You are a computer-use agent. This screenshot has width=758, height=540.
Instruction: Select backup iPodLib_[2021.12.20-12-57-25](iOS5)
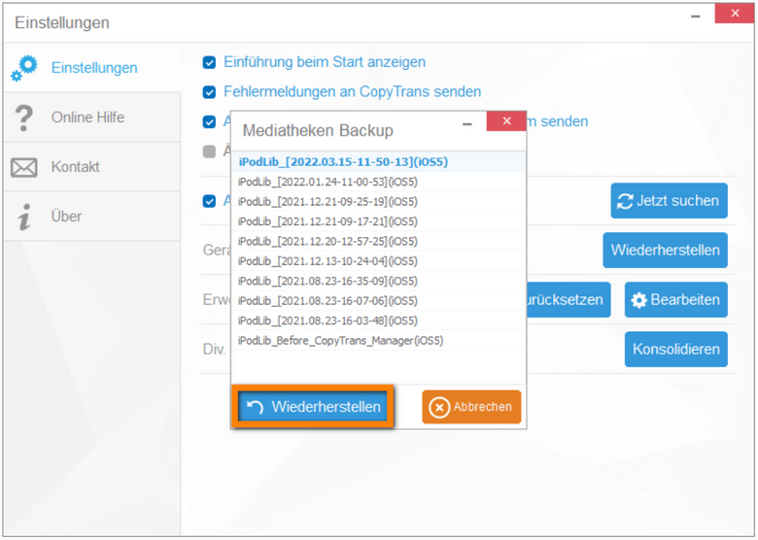pyautogui.click(x=379, y=242)
